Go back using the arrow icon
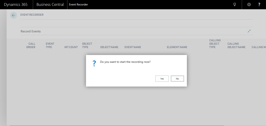This screenshot has height=126, width=266. (13, 15)
